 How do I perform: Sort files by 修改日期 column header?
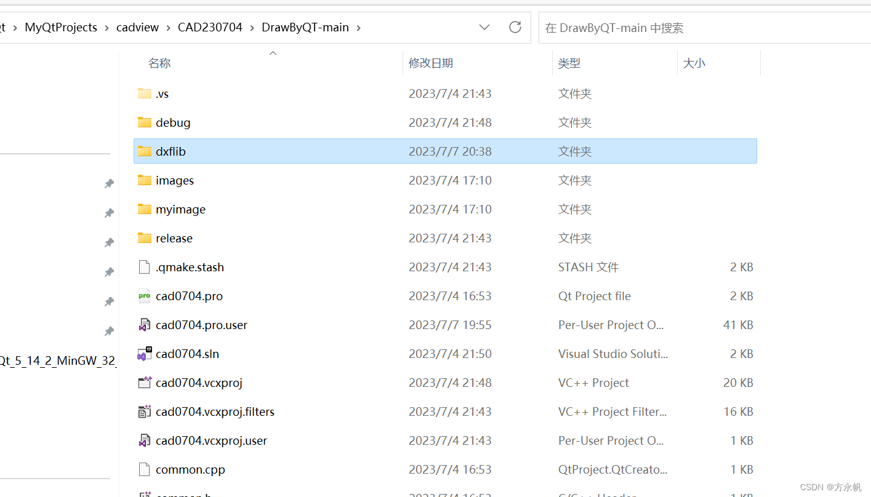pyautogui.click(x=431, y=63)
